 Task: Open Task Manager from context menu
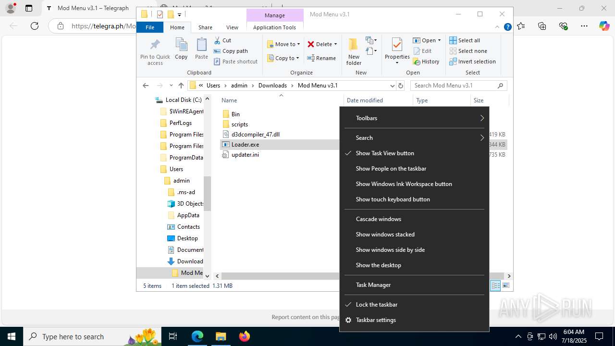[414, 285]
